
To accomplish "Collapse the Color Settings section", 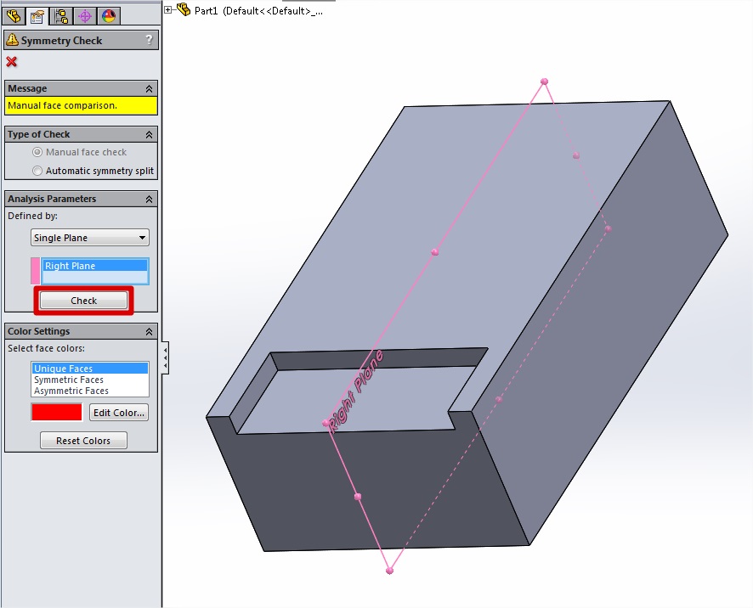I will pos(149,331).
